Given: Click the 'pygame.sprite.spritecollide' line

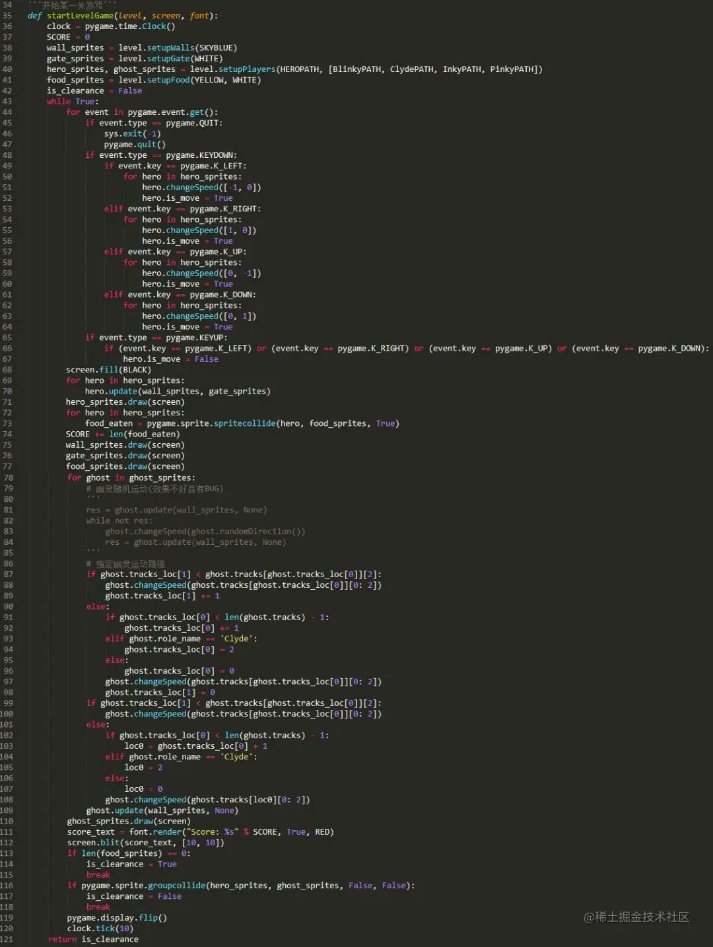Looking at the screenshot, I should click(242, 423).
